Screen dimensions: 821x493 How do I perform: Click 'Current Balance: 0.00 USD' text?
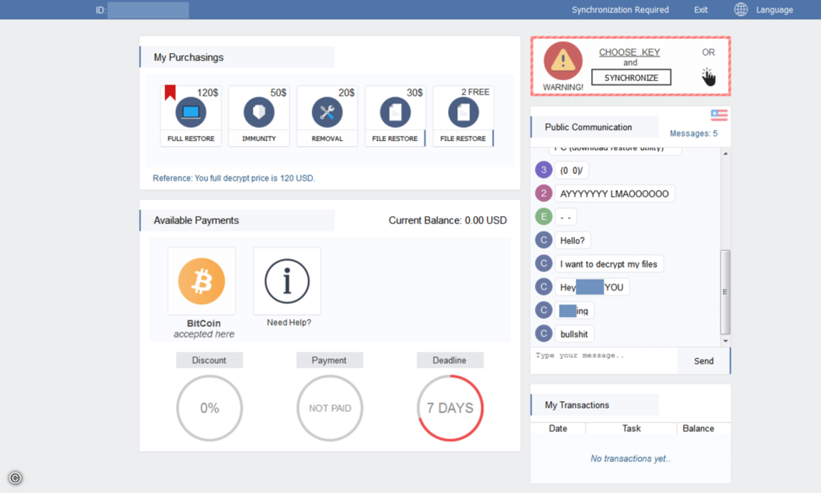coord(448,220)
